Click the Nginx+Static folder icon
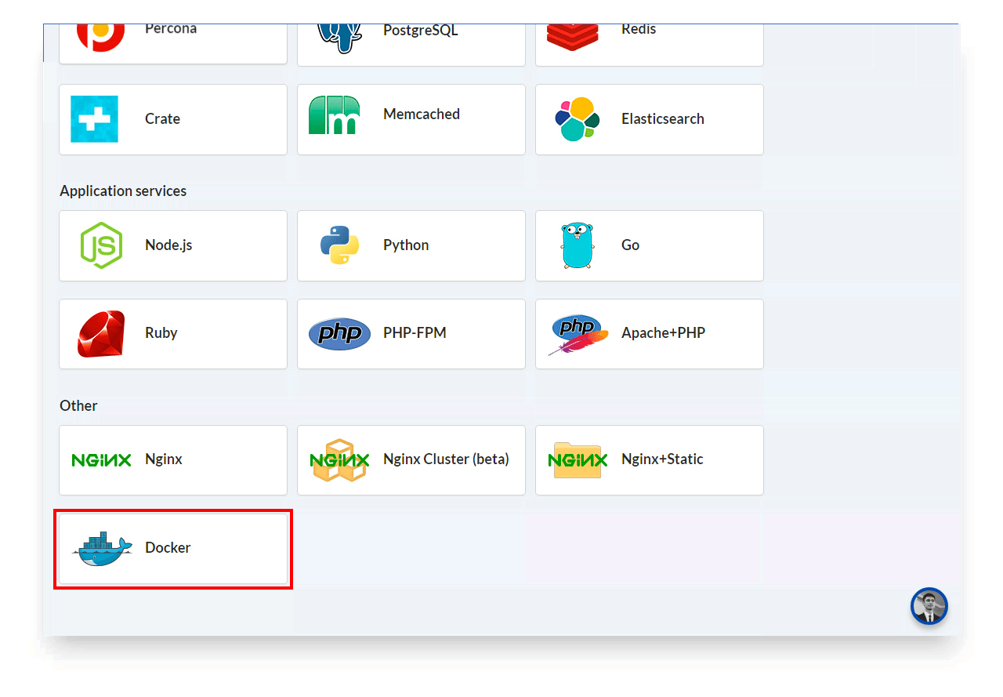This screenshot has height=697, width=1003. [578, 460]
